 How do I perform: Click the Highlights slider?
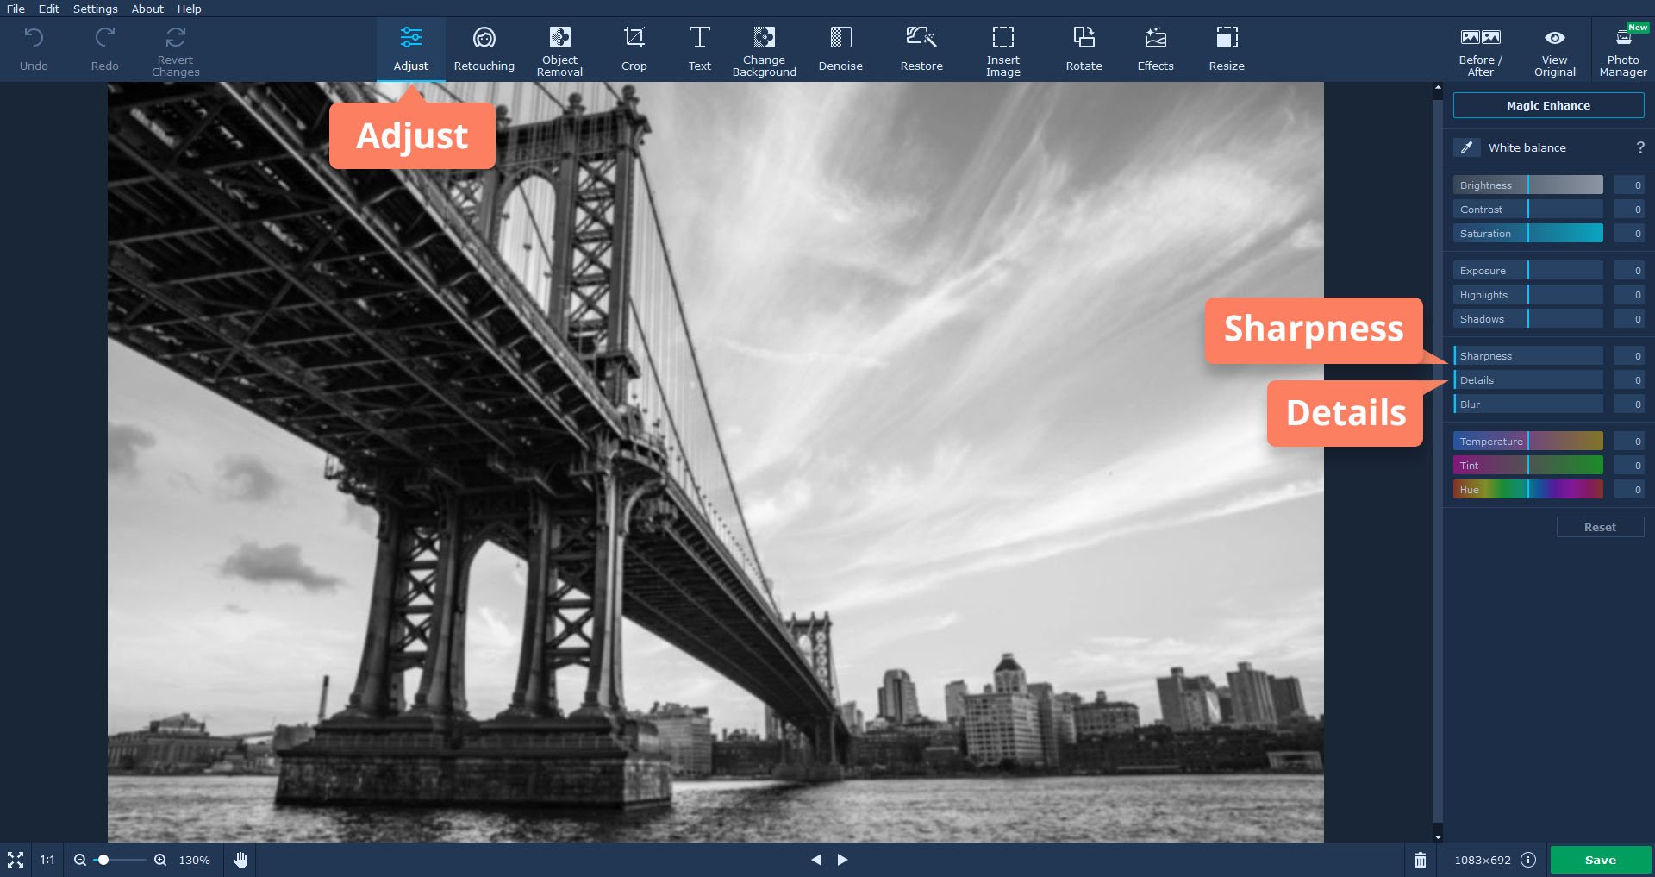pyautogui.click(x=1528, y=295)
